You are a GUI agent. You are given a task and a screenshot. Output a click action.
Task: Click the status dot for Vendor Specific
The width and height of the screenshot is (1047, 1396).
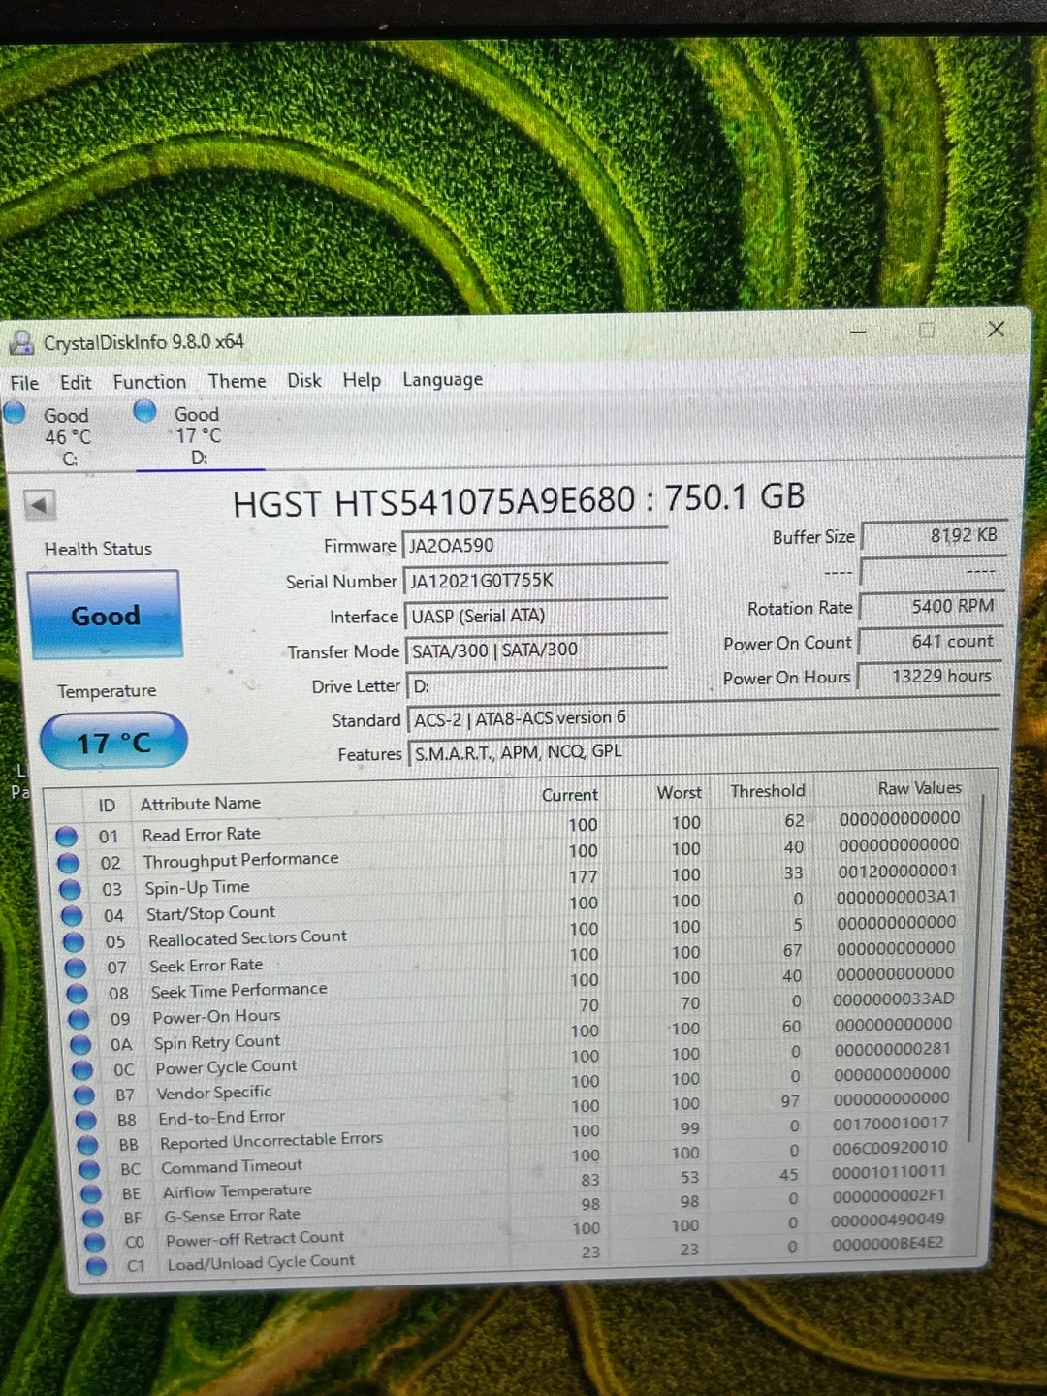tap(84, 1095)
